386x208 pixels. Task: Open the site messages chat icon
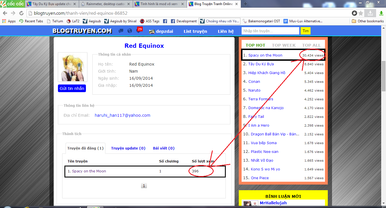click(x=121, y=31)
